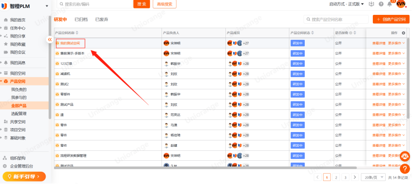Sort by 是否保密 column sort arrows
This screenshot has height=184, width=412.
point(355,33)
